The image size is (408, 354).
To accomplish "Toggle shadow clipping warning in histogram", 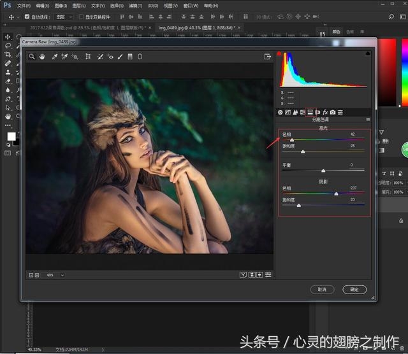I will (279, 53).
